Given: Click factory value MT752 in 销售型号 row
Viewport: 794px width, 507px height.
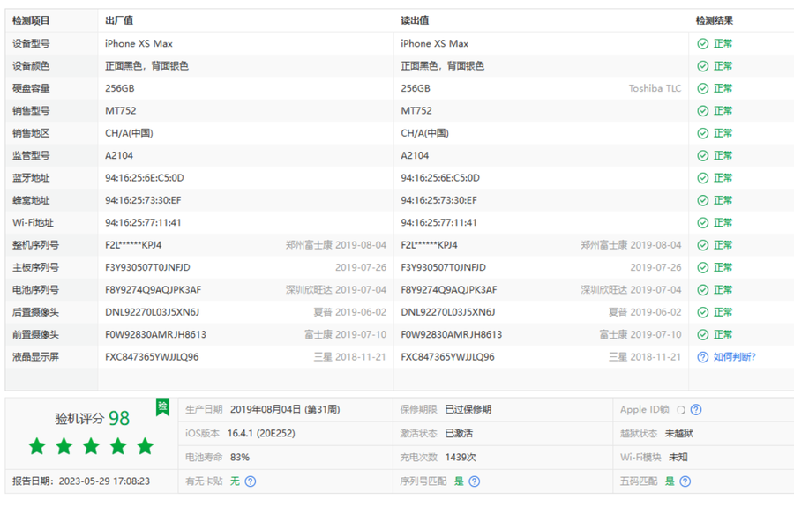Looking at the screenshot, I should point(121,111).
